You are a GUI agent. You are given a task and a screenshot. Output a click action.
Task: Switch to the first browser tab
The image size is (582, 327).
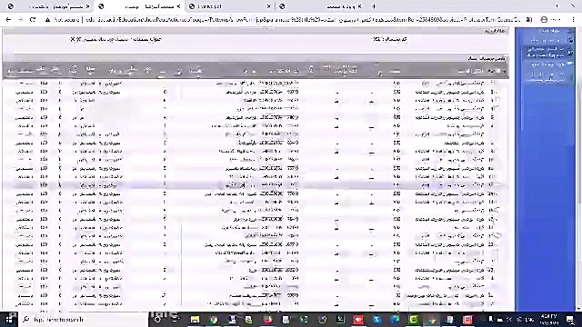[48, 6]
